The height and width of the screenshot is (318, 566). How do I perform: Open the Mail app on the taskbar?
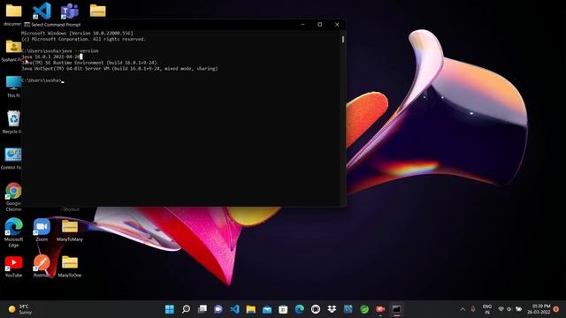[267, 309]
